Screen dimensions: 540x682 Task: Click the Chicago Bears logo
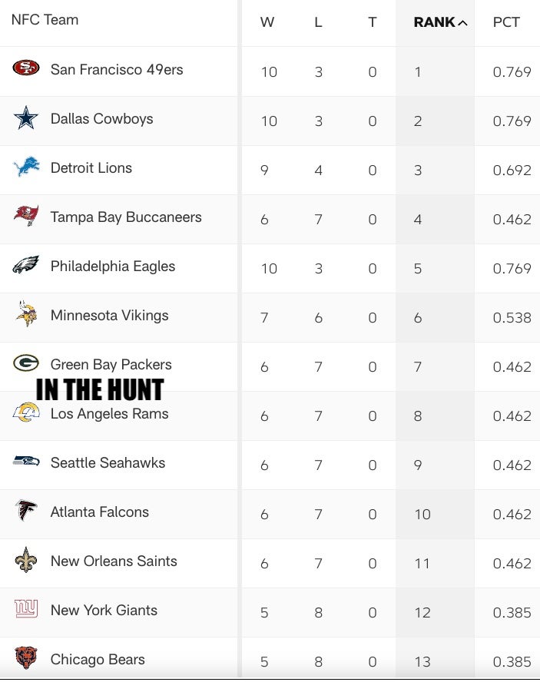pos(26,658)
